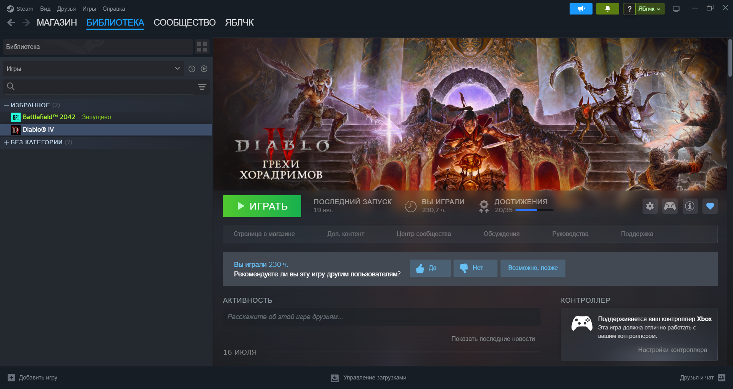Viewport: 733px width, 389px height.
Task: Switch library to grid collections view
Action: [202, 47]
